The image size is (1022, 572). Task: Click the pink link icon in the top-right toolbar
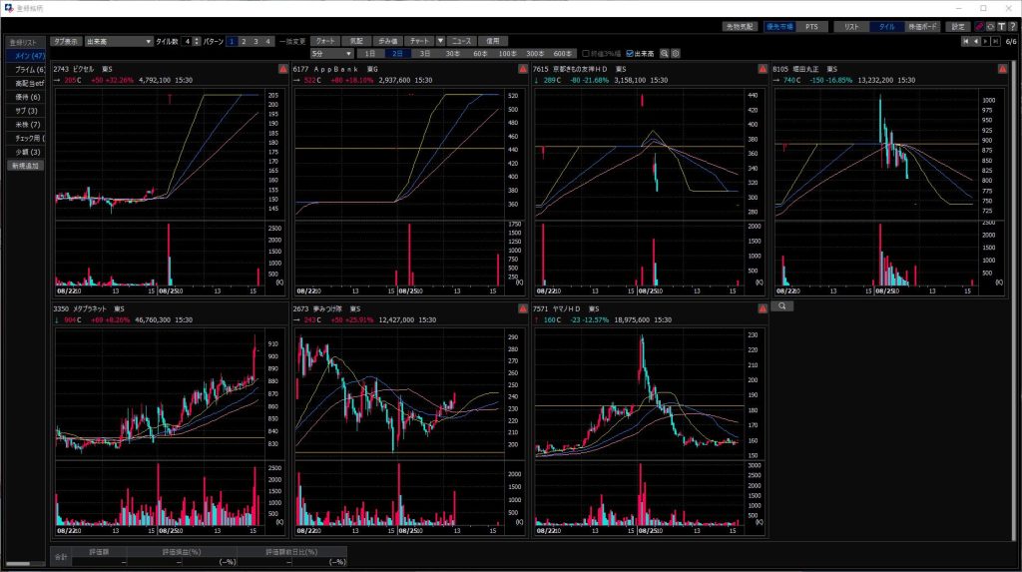pos(979,27)
